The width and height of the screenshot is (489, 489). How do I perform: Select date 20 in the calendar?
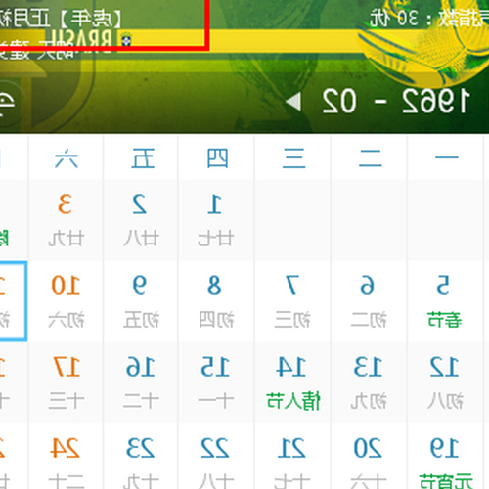369,457
